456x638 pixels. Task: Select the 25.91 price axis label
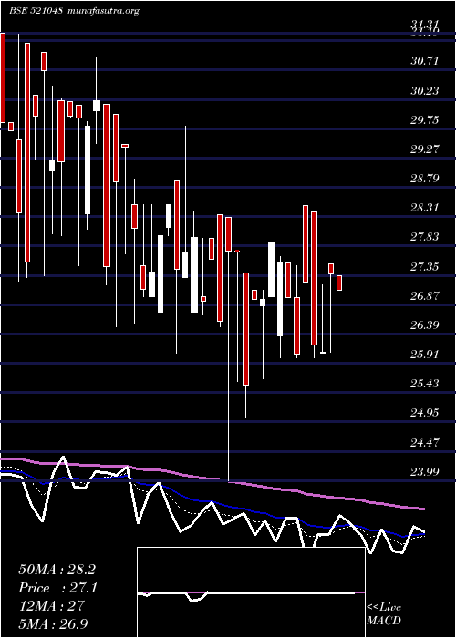pyautogui.click(x=425, y=355)
